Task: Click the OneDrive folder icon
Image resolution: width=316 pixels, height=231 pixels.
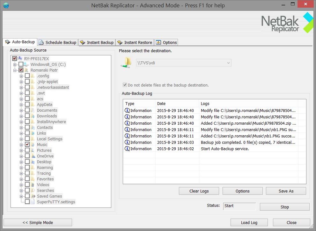Action: tap(33, 156)
